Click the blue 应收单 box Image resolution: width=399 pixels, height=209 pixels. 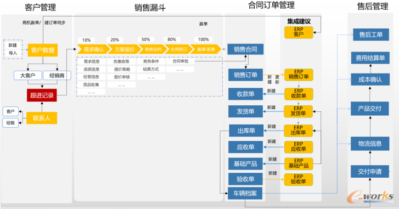[245, 147]
